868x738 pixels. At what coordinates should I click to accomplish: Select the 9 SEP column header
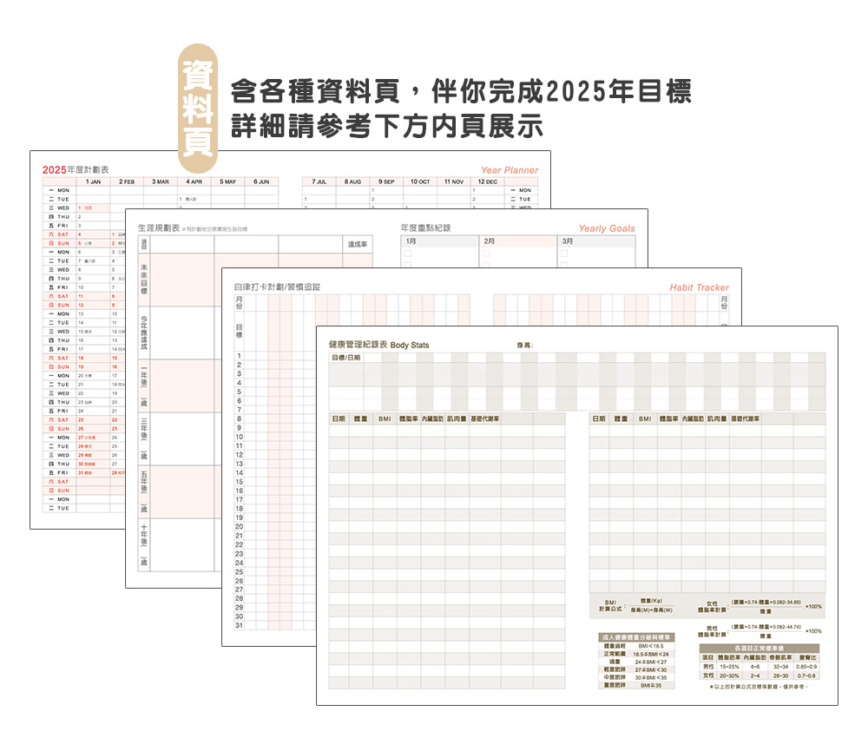(x=386, y=181)
